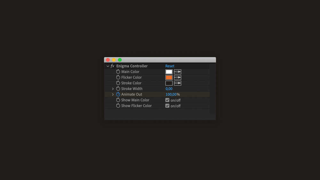The height and width of the screenshot is (180, 320).
Task: Expand the Animate Out property
Action: [x=113, y=95]
